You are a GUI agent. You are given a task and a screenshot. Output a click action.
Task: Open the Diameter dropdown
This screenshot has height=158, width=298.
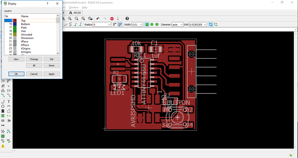point(181,25)
